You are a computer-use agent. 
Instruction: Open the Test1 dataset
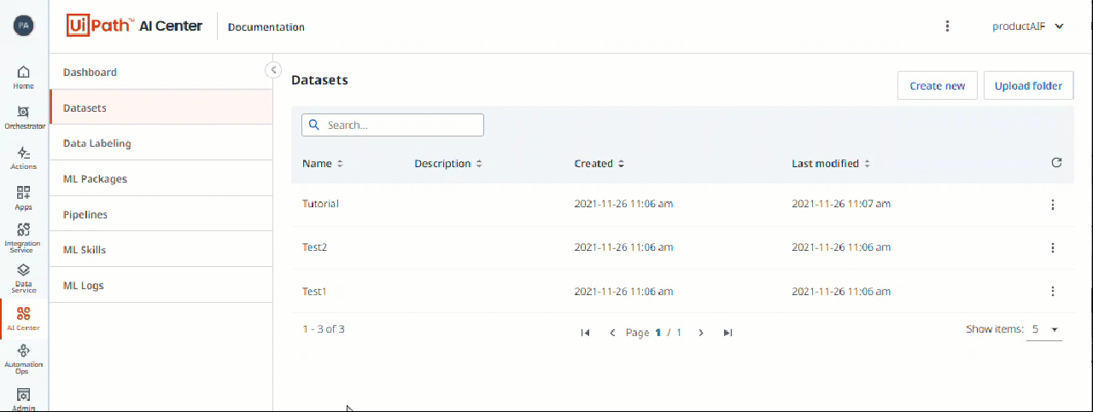[x=315, y=292]
